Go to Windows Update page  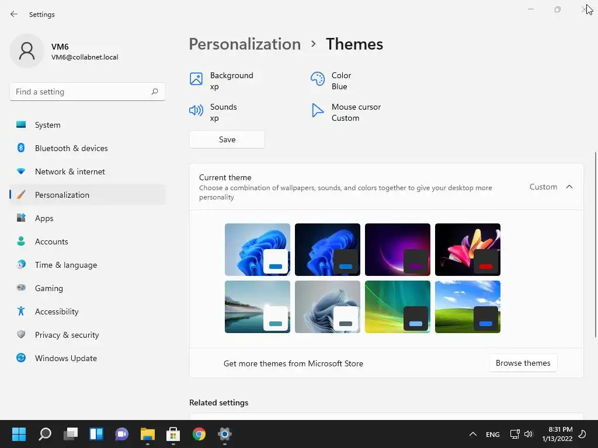88,358
